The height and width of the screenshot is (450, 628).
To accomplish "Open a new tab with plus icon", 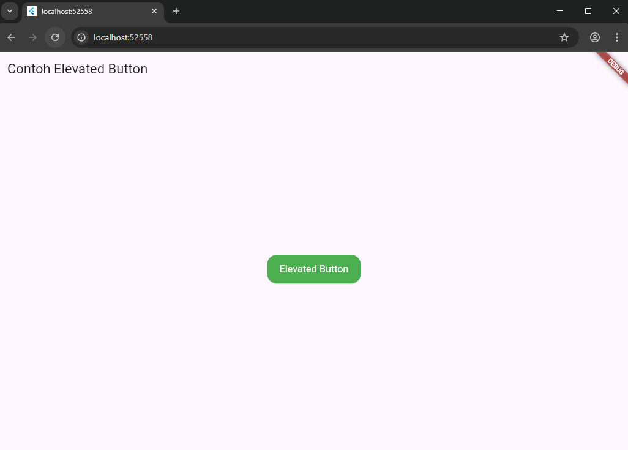I will (x=176, y=12).
